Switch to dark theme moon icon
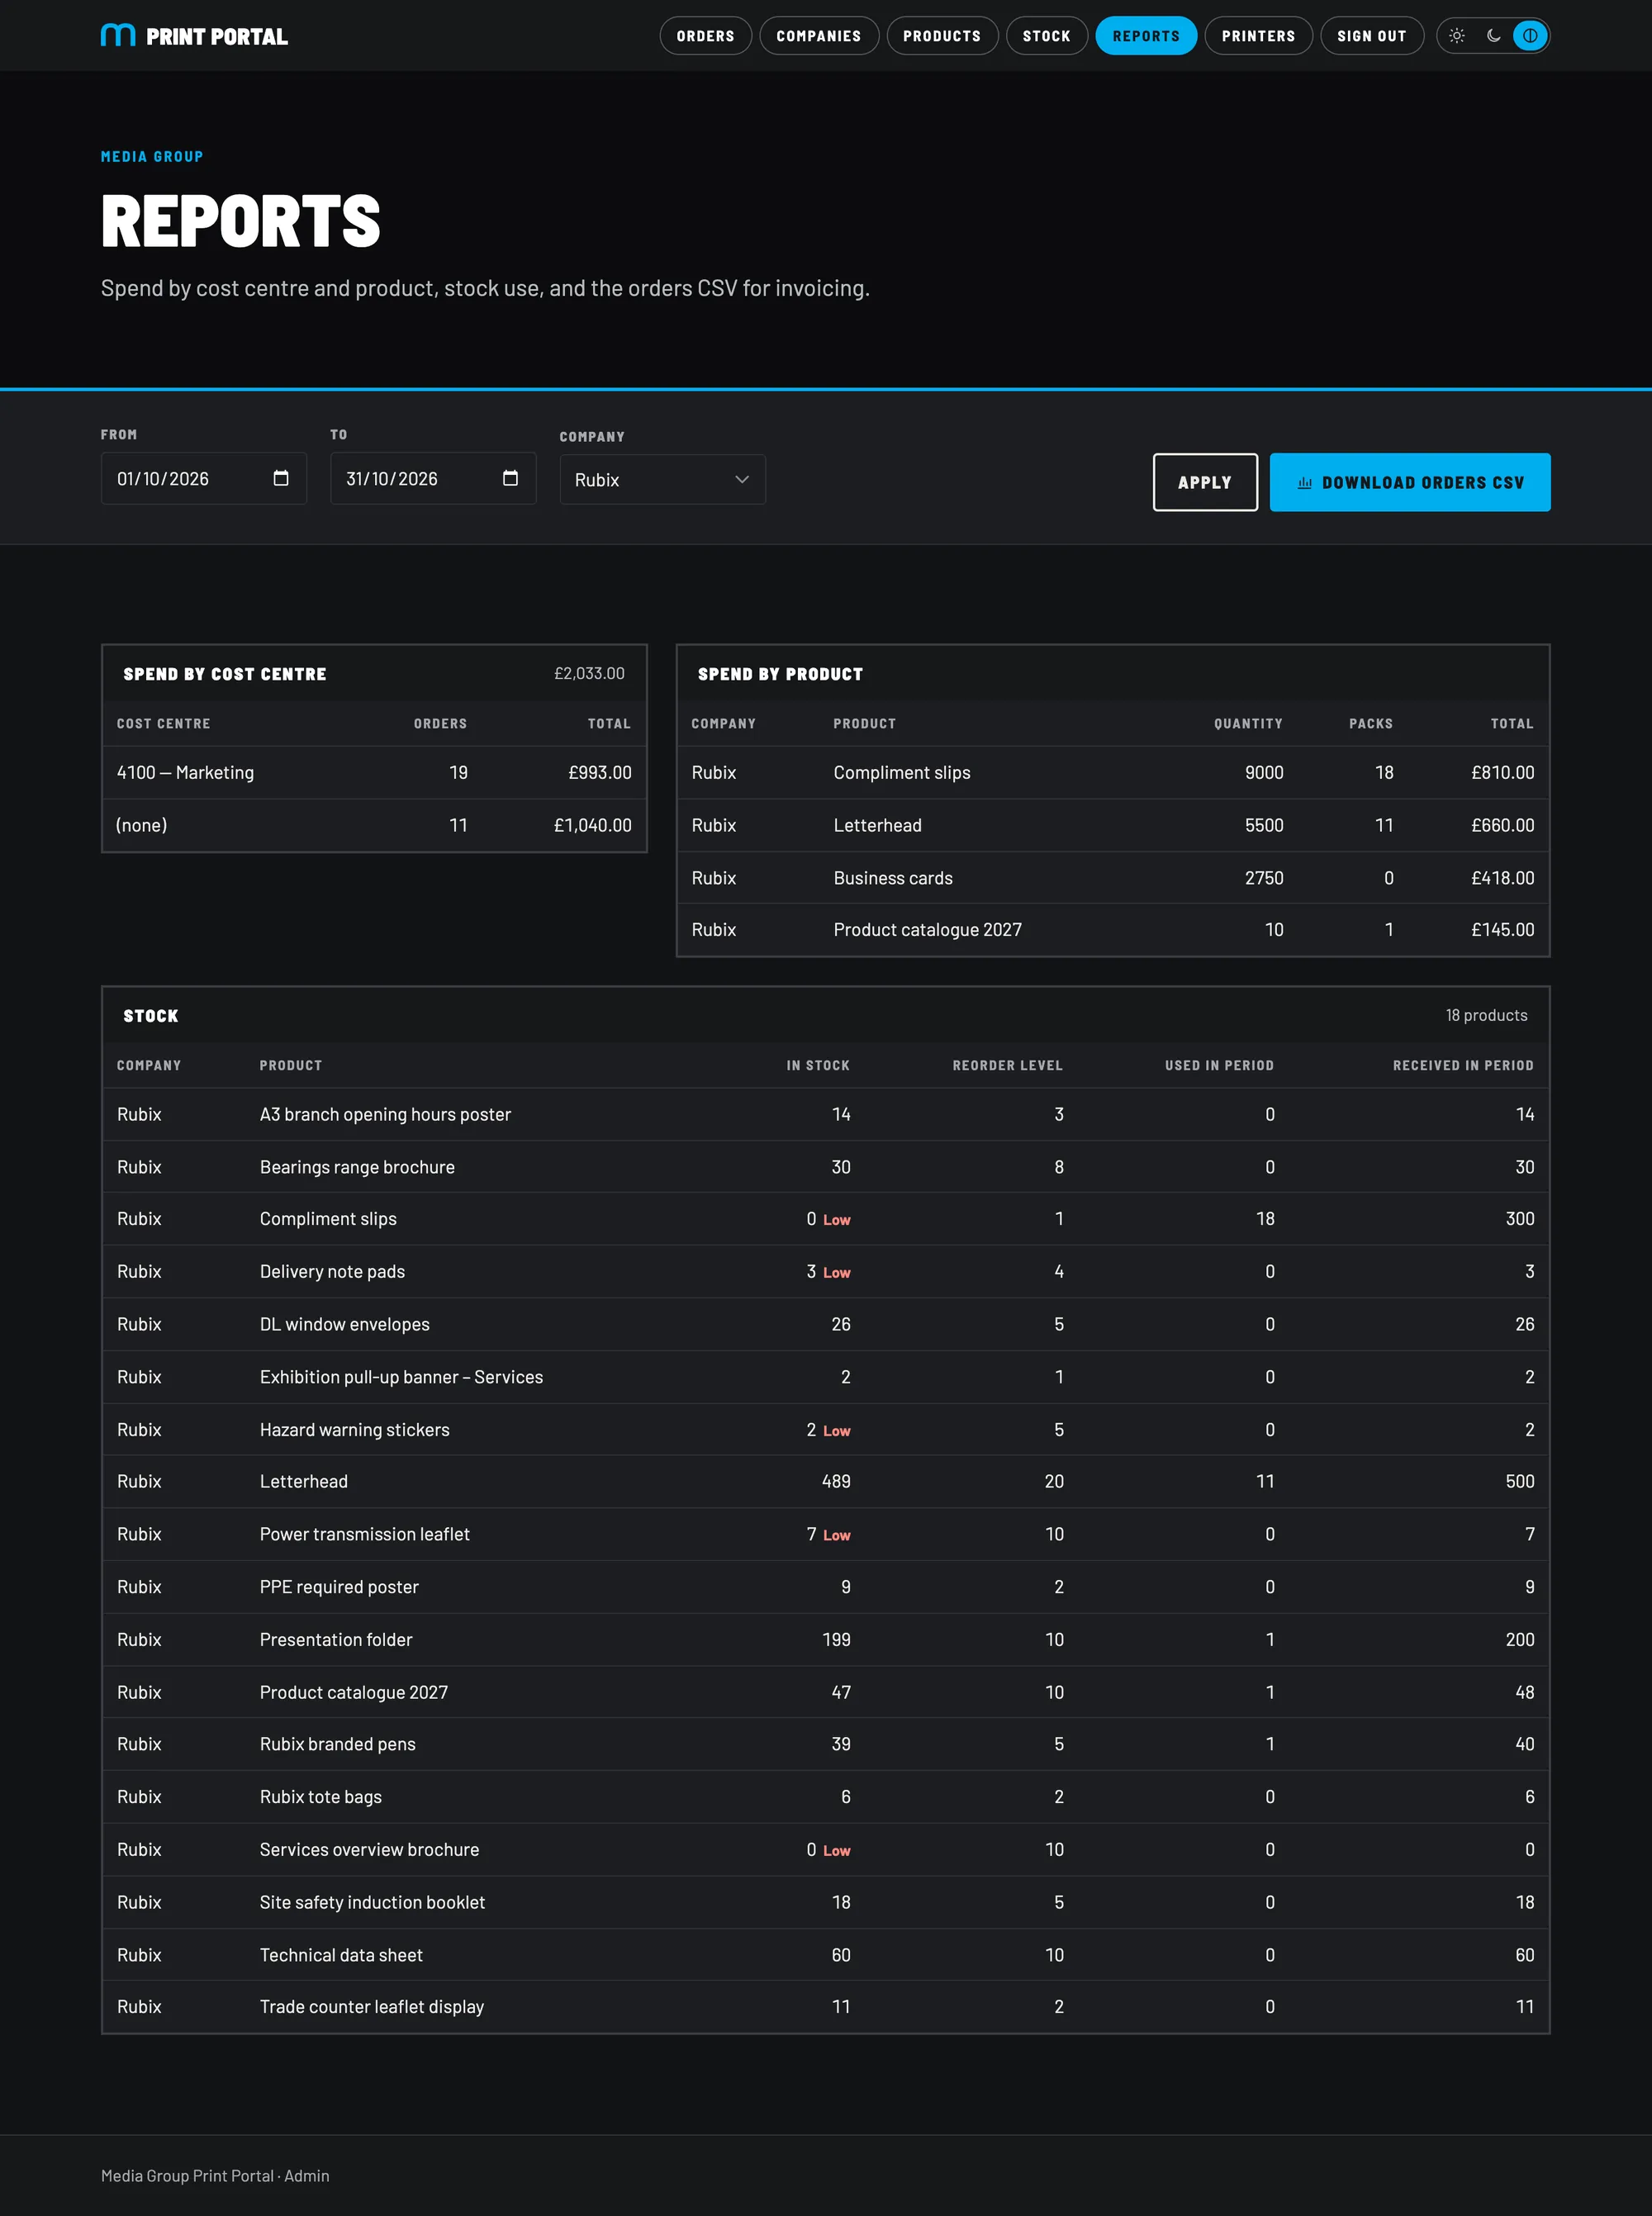This screenshot has width=1652, height=2216. tap(1494, 36)
